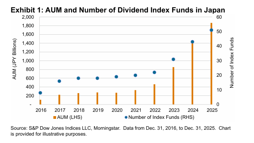
Task: Click the 2019 x-axis label
Action: [x=98, y=110]
